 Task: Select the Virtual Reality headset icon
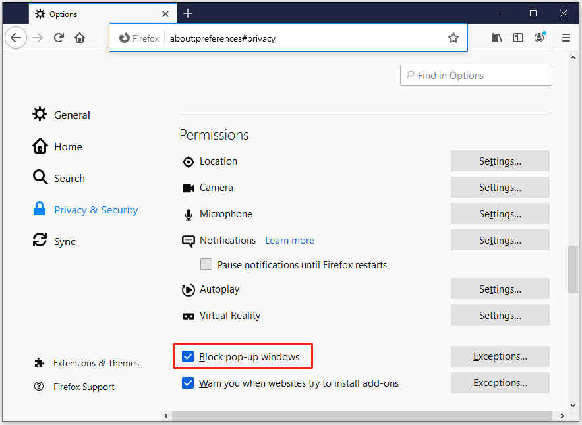pos(188,315)
